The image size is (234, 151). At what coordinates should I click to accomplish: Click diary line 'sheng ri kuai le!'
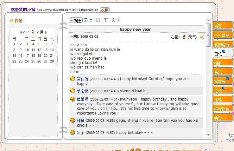pyautogui.click(x=84, y=62)
